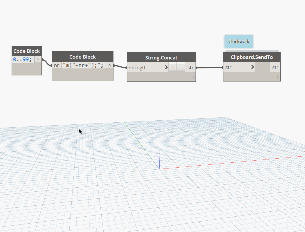Click the Clockwork package label
This screenshot has width=305, height=232.
coord(239,41)
